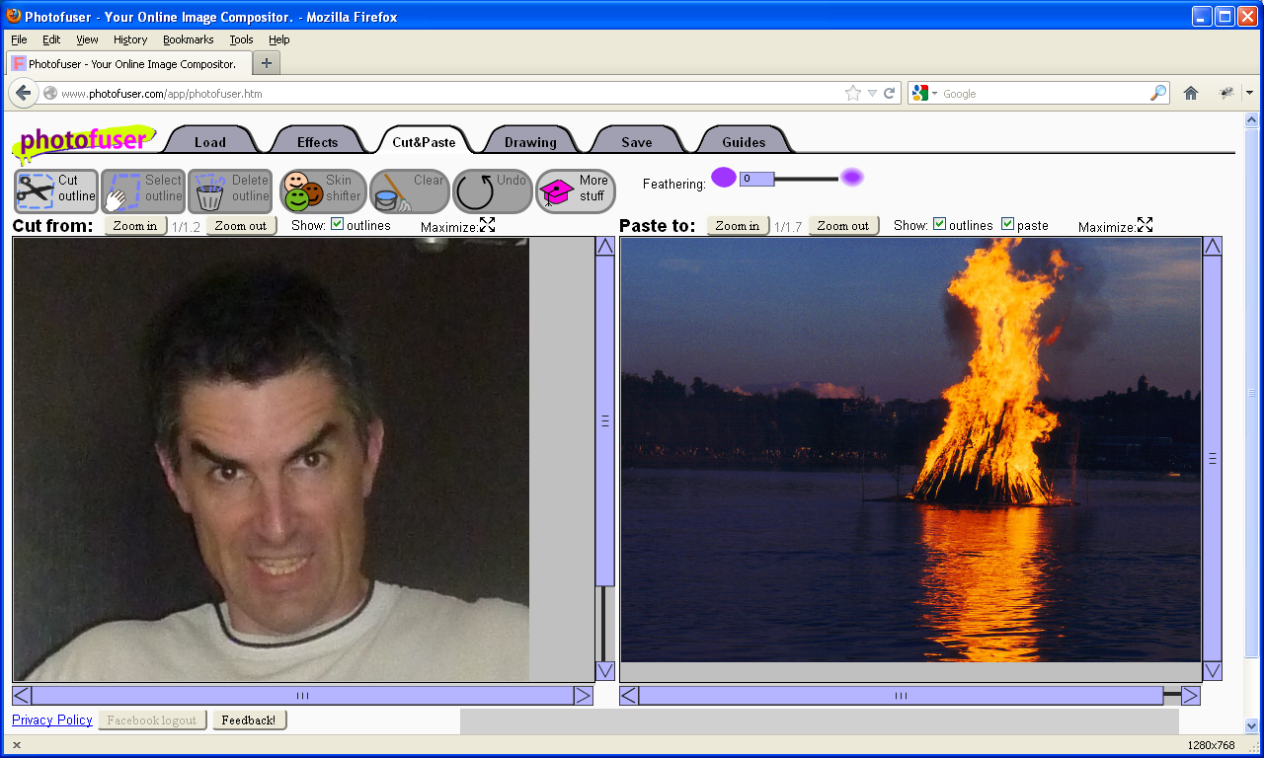Toggle the paste checkbox

(x=1007, y=224)
